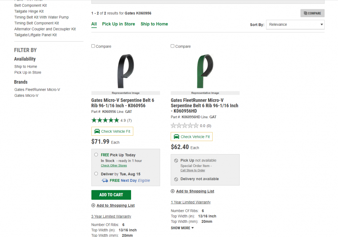Click Part # K060956HD text
Image resolution: width=338 pixels, height=237 pixels.
(x=186, y=117)
